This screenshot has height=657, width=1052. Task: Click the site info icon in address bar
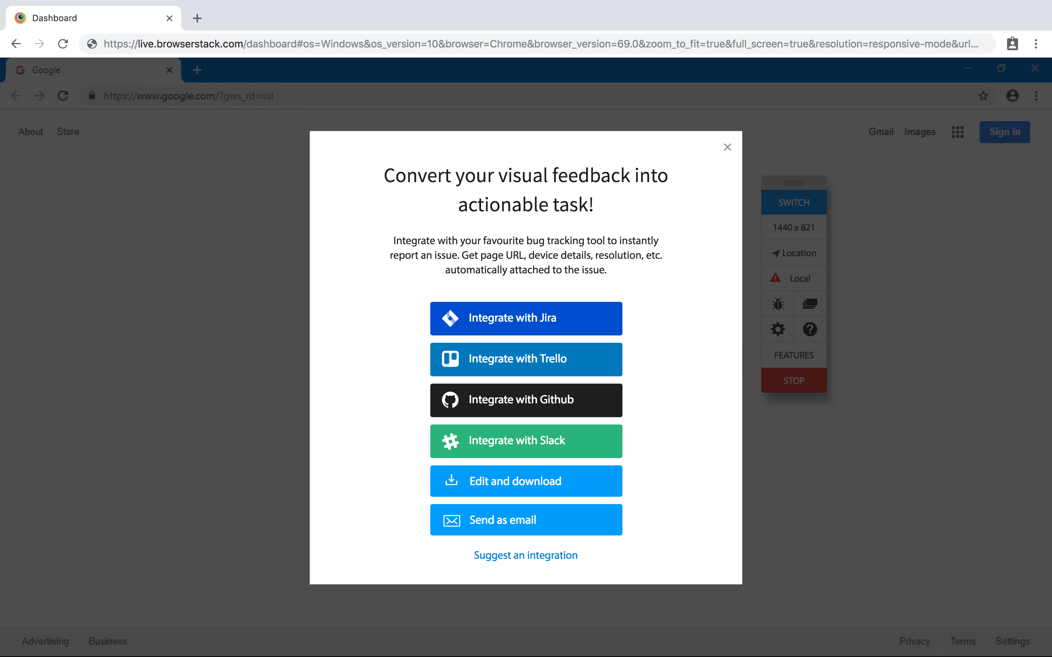92,43
